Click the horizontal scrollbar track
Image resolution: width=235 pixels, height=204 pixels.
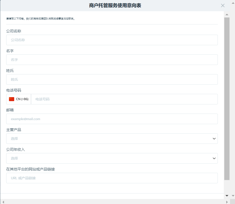(115, 202)
